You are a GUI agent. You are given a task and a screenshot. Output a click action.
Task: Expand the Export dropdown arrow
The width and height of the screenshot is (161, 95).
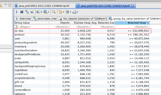pos(78,12)
